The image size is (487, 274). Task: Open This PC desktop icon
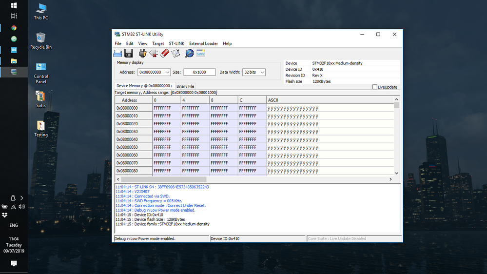pos(40,12)
